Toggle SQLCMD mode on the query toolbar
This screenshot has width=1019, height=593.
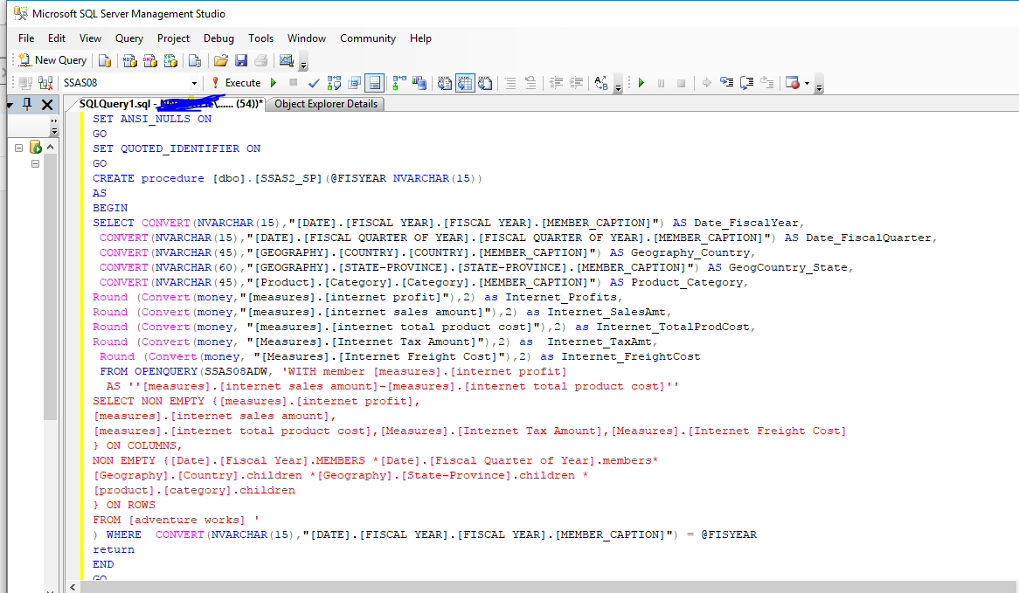[376, 83]
